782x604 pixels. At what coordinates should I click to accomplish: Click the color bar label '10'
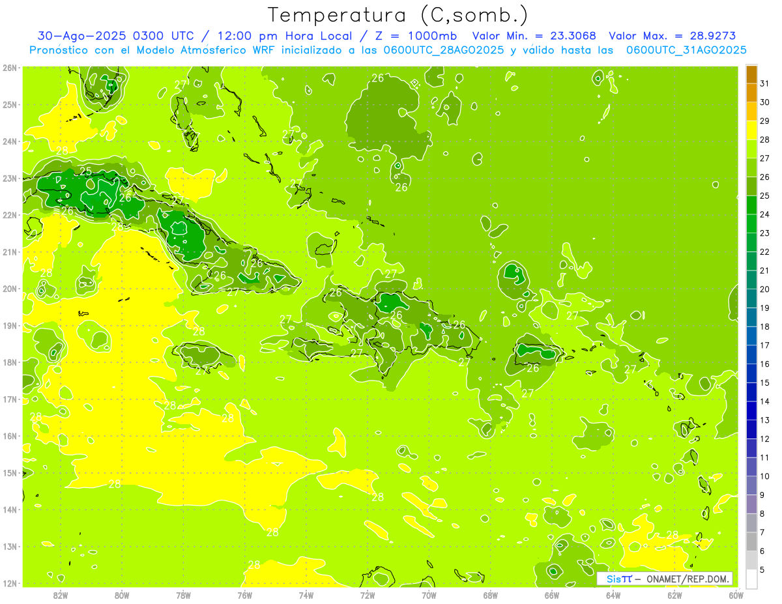point(765,476)
